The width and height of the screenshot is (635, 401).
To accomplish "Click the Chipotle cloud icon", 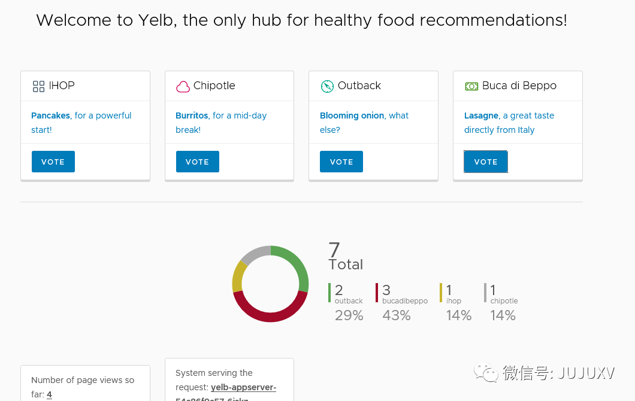I will pyautogui.click(x=183, y=87).
